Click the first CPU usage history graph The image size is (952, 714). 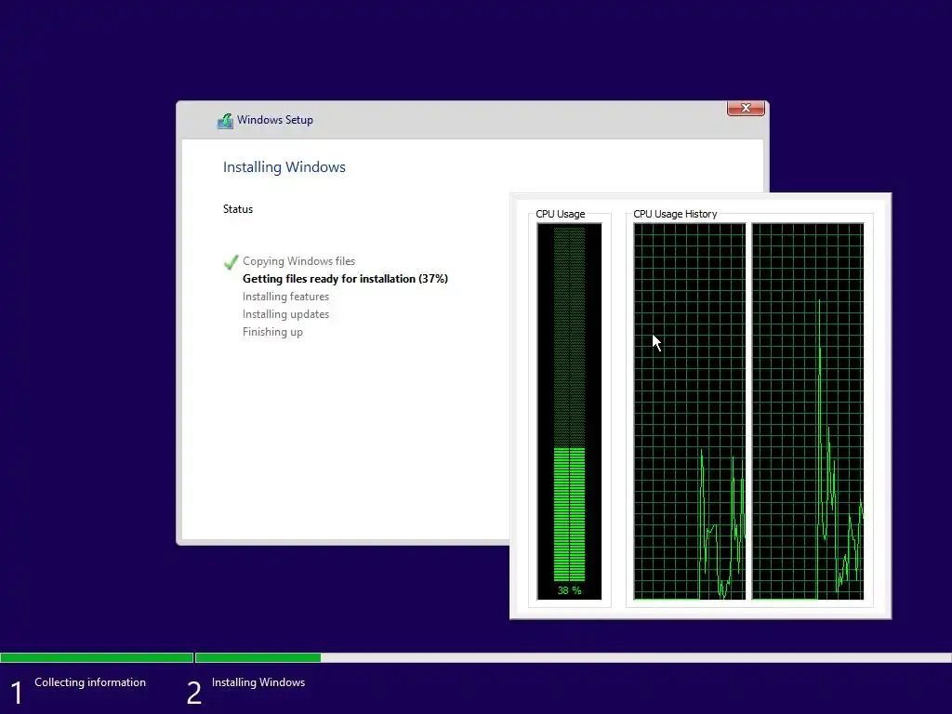click(x=689, y=411)
